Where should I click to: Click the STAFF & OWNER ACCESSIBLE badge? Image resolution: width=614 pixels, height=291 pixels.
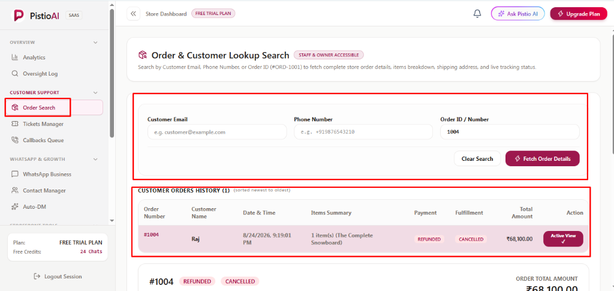pos(329,55)
